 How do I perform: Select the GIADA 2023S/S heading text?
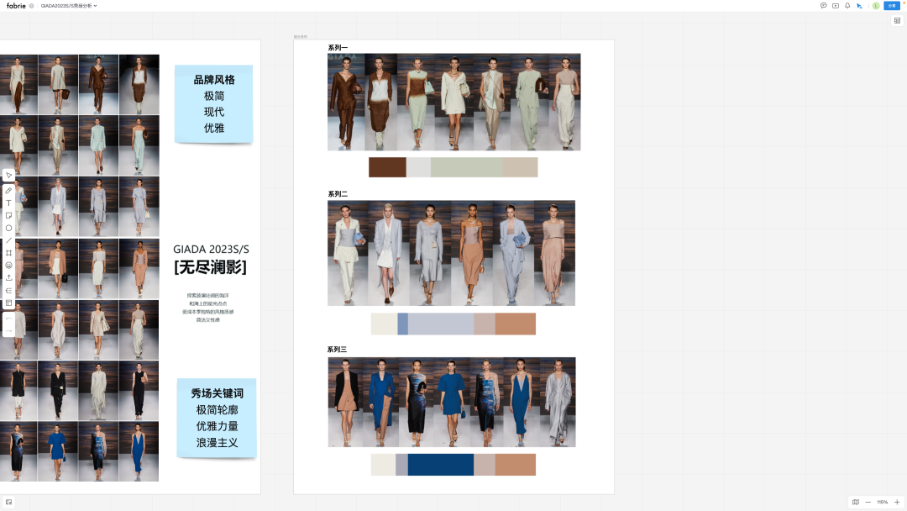pos(211,250)
